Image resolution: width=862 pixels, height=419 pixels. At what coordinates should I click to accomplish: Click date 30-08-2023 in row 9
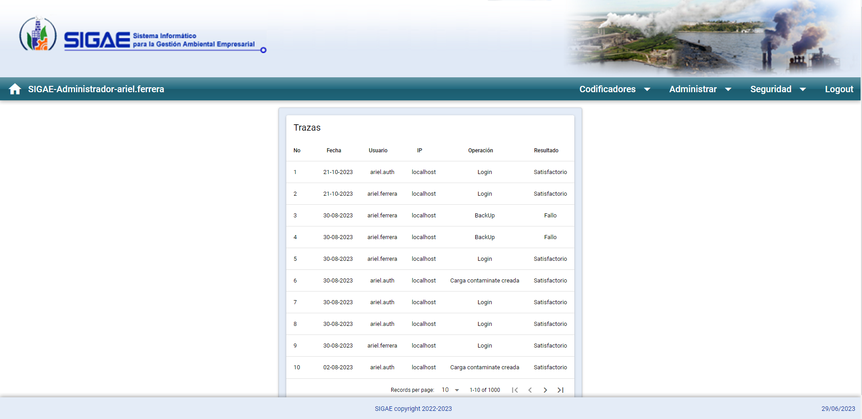tap(338, 346)
